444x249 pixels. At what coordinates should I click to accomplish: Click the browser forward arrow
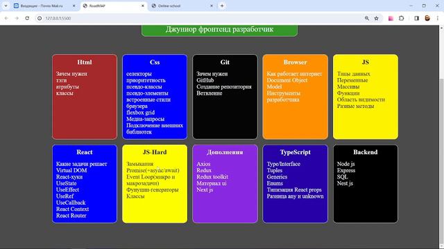pos(17,18)
